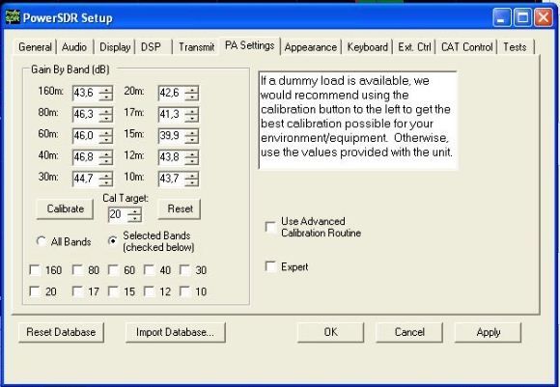The width and height of the screenshot is (560, 387).
Task: Increase the 15m gain stepper
Action: click(x=192, y=132)
